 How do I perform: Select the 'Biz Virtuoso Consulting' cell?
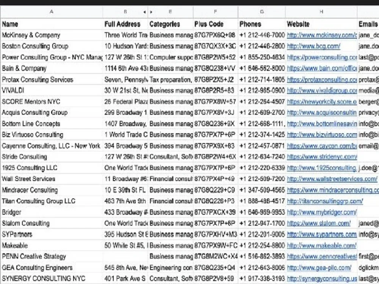[x=52, y=135]
